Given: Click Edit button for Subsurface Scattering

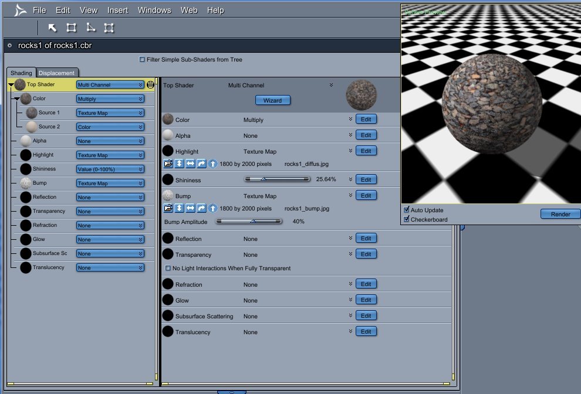Looking at the screenshot, I should [x=366, y=315].
